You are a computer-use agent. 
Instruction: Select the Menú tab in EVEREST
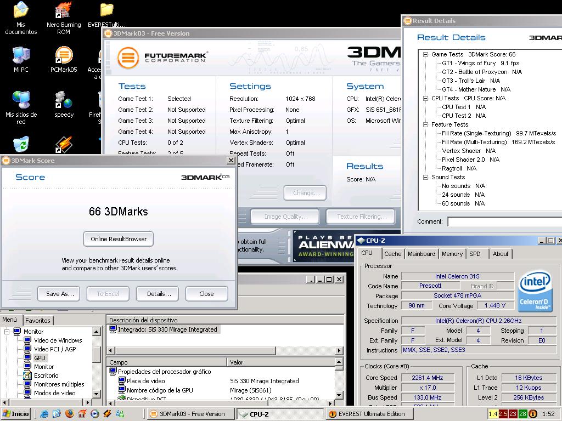pos(10,320)
